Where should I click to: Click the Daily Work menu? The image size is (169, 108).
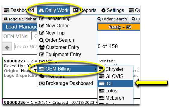pyautogui.click(x=53, y=10)
